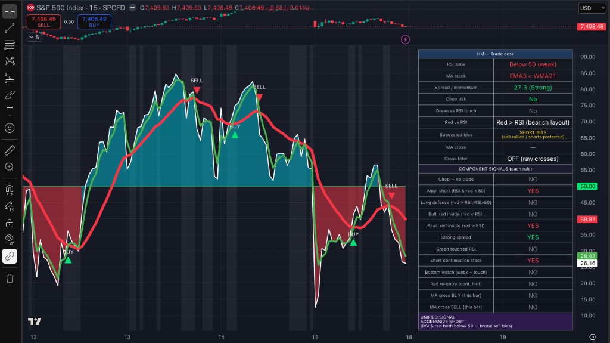Screen dimensions: 610x343
Task: Click the 'UNIFIED SIGNAL AGGRESSIVE SHORT' box
Action: pos(495,322)
